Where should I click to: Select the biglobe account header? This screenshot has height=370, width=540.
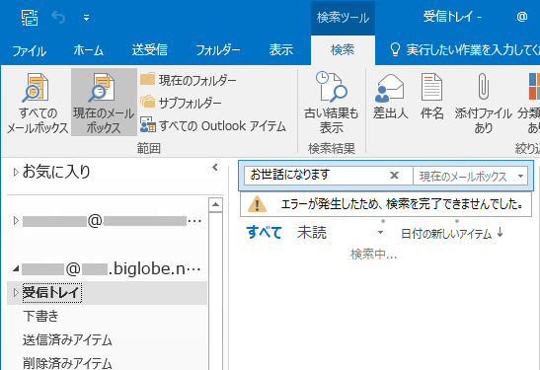coord(112,268)
